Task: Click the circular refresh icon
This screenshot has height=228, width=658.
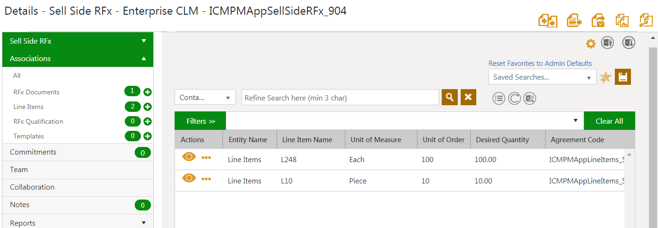Action: (514, 99)
